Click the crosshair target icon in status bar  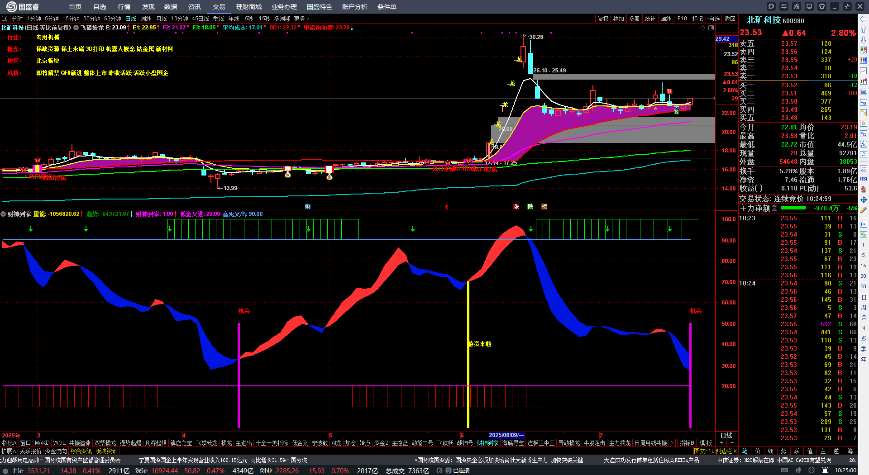pyautogui.click(x=812, y=470)
